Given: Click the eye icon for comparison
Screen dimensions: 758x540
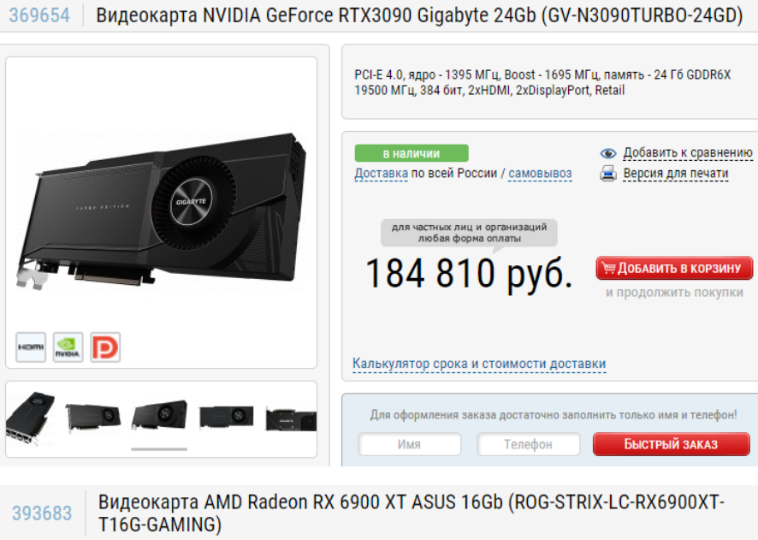Looking at the screenshot, I should point(608,153).
